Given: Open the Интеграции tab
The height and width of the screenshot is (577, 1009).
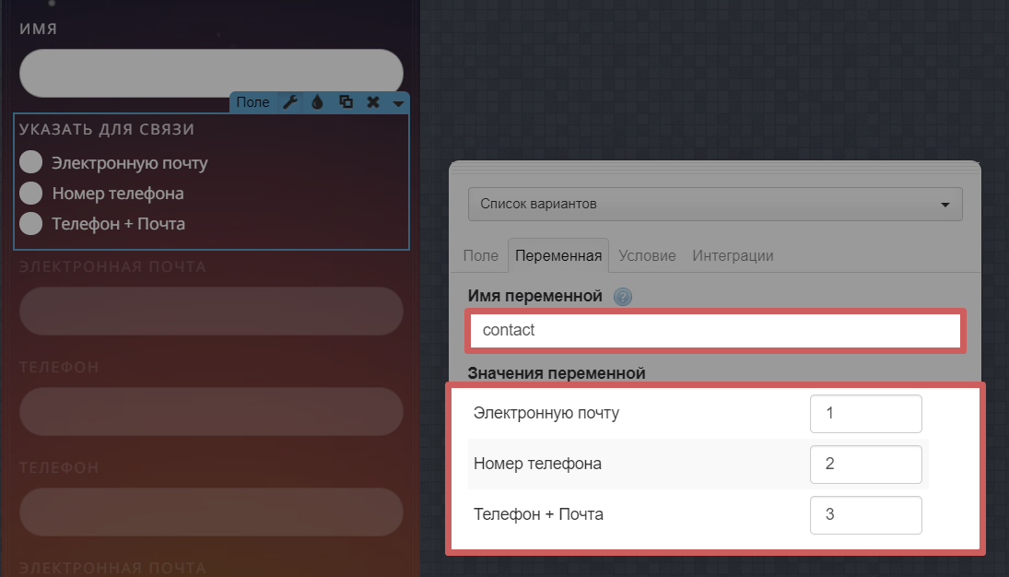Looking at the screenshot, I should pos(733,255).
